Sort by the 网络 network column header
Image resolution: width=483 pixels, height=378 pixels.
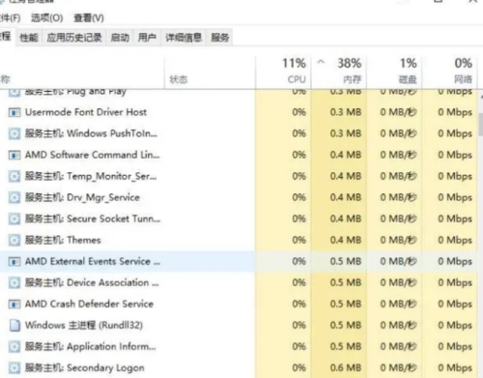coord(449,72)
